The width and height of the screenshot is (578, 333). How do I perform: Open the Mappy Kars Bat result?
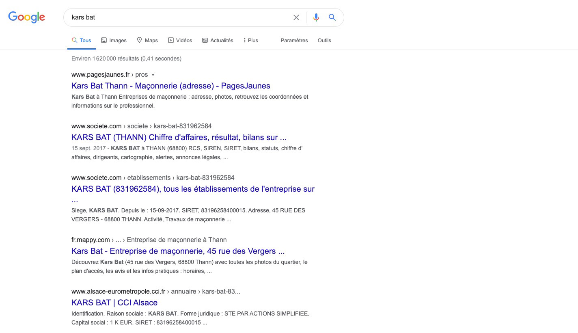(178, 251)
